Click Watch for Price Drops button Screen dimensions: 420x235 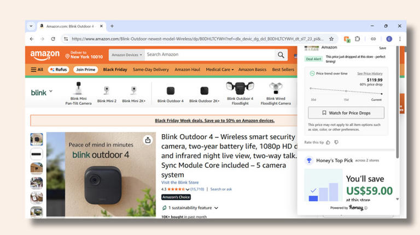346,113
